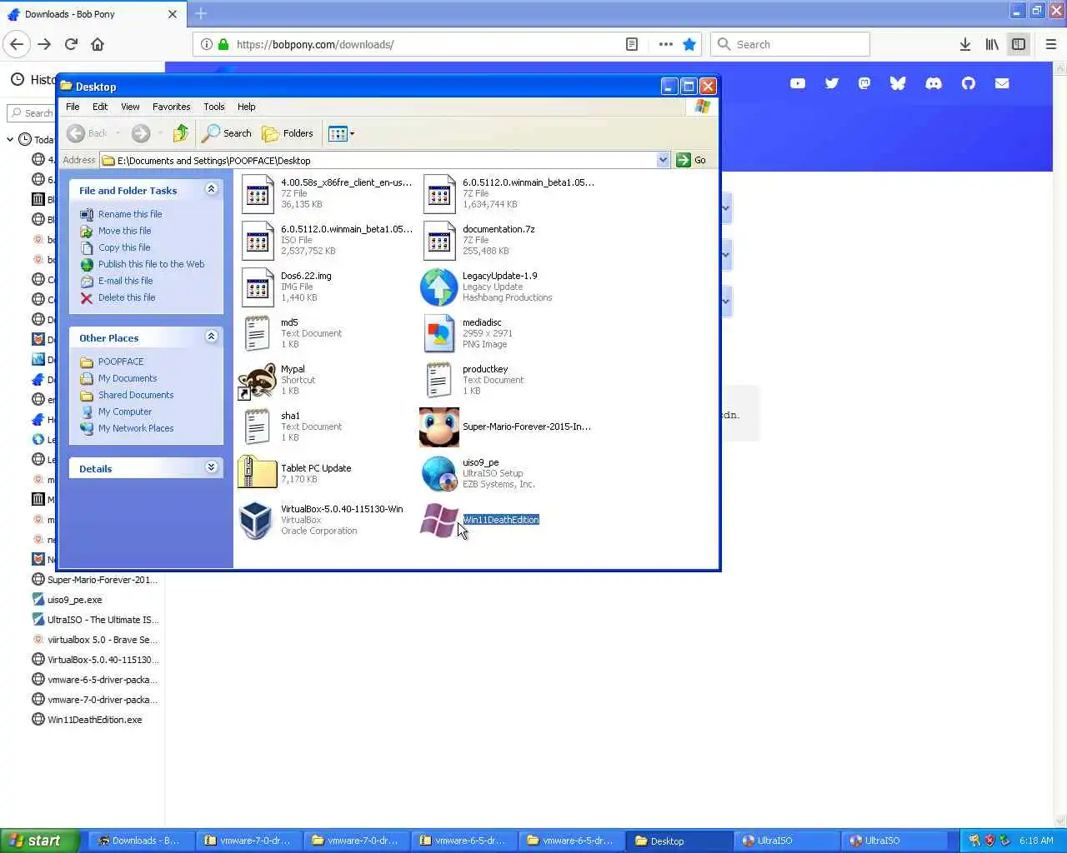Open the VirtualBox-5.0.40-115130-Win installer icon

[x=255, y=520]
